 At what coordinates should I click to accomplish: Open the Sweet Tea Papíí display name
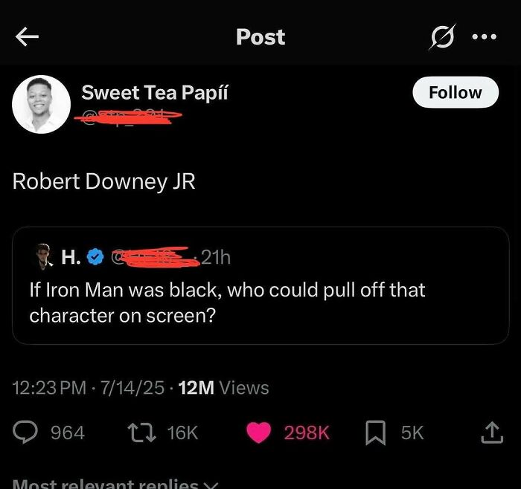pos(155,93)
